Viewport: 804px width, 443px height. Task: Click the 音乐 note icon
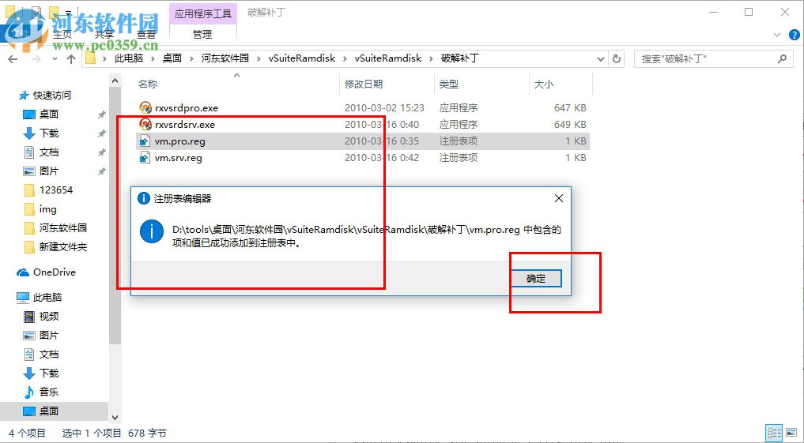(x=29, y=392)
